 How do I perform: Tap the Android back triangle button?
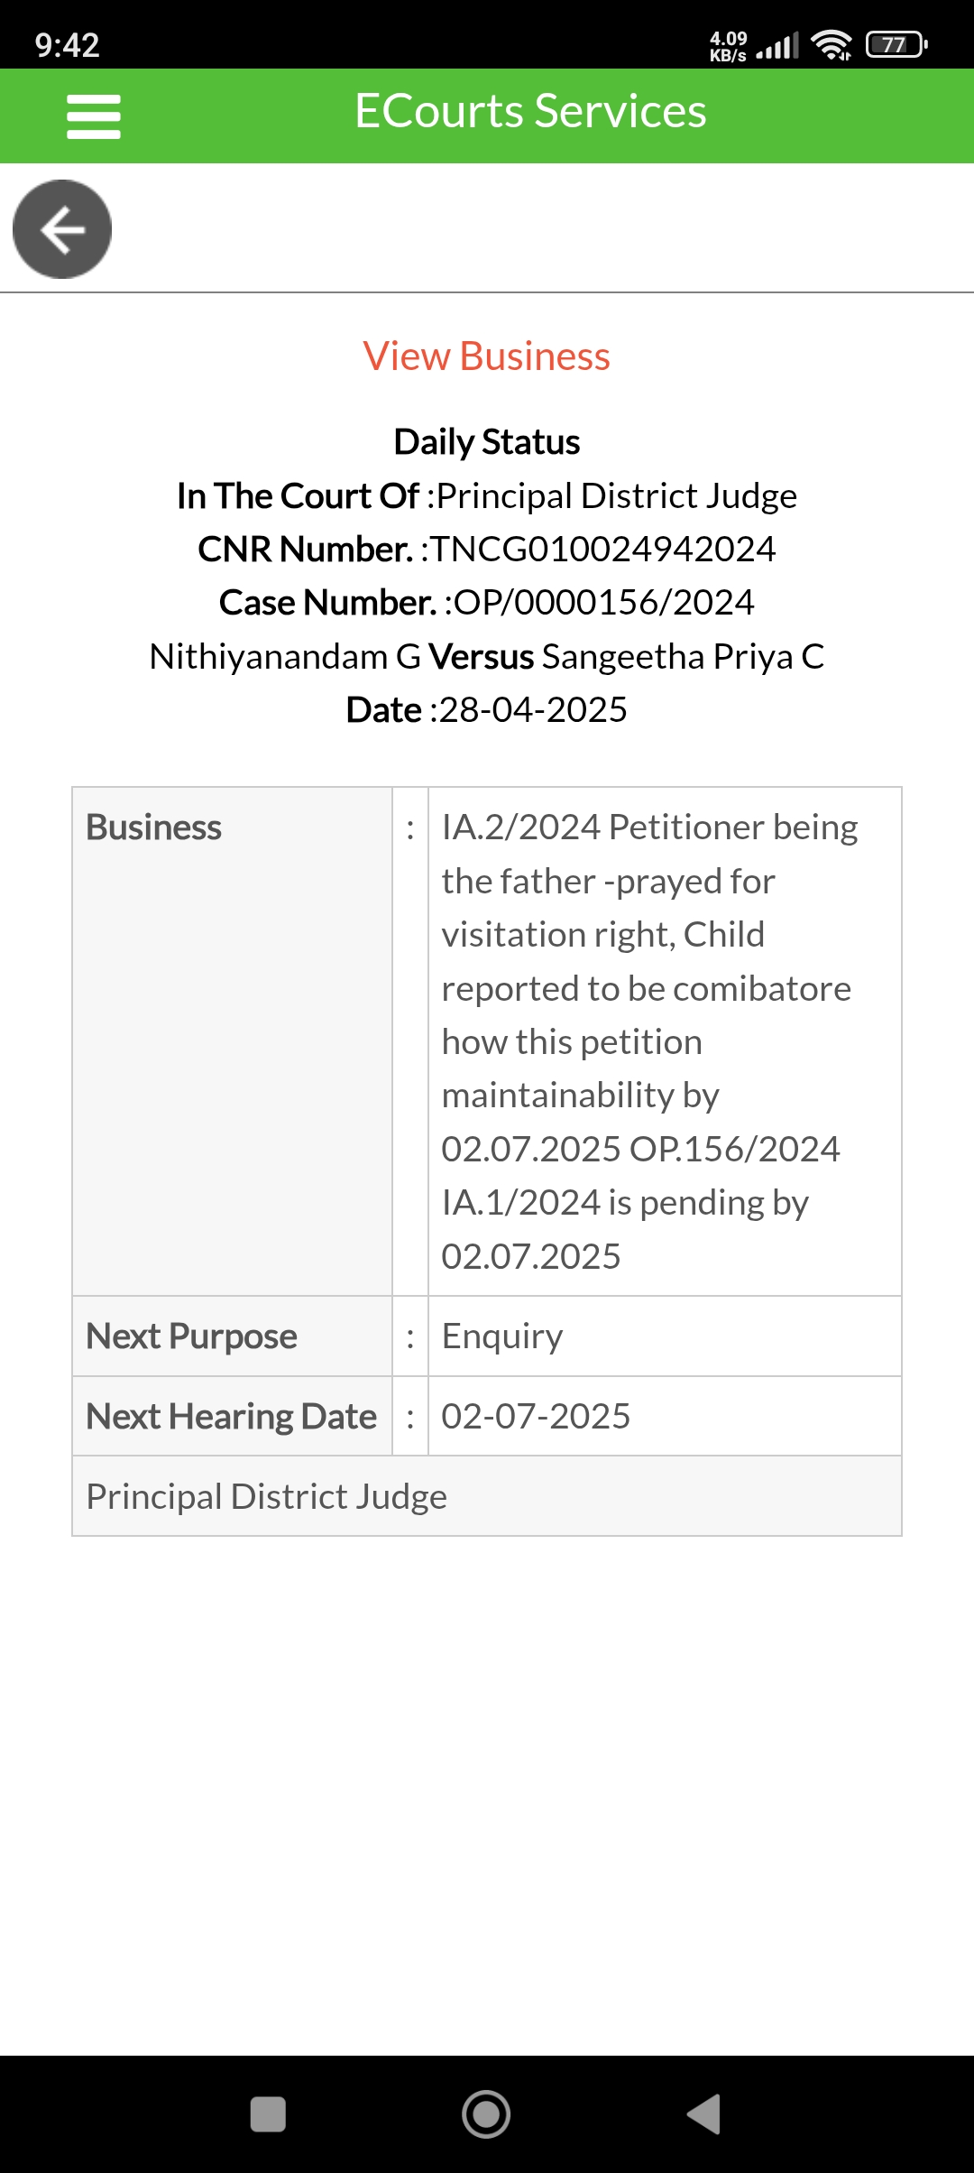click(704, 2113)
